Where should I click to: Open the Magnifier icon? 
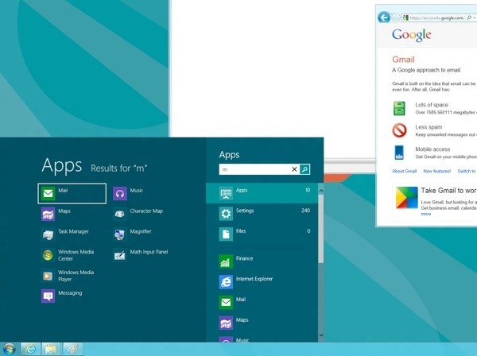pyautogui.click(x=120, y=234)
